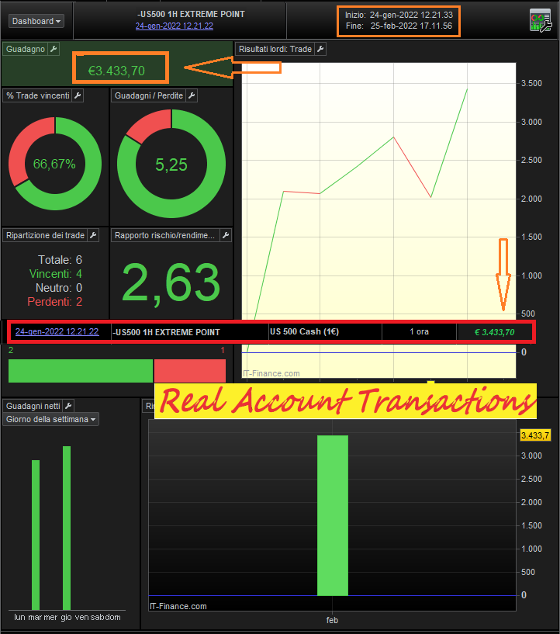Open the row link 24-gen-2022 12.21.22
The image size is (560, 634).
[x=57, y=331]
